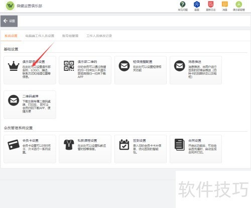The height and width of the screenshot is (208, 251).
Task: Open the orange messages icon
Action: [225, 5]
